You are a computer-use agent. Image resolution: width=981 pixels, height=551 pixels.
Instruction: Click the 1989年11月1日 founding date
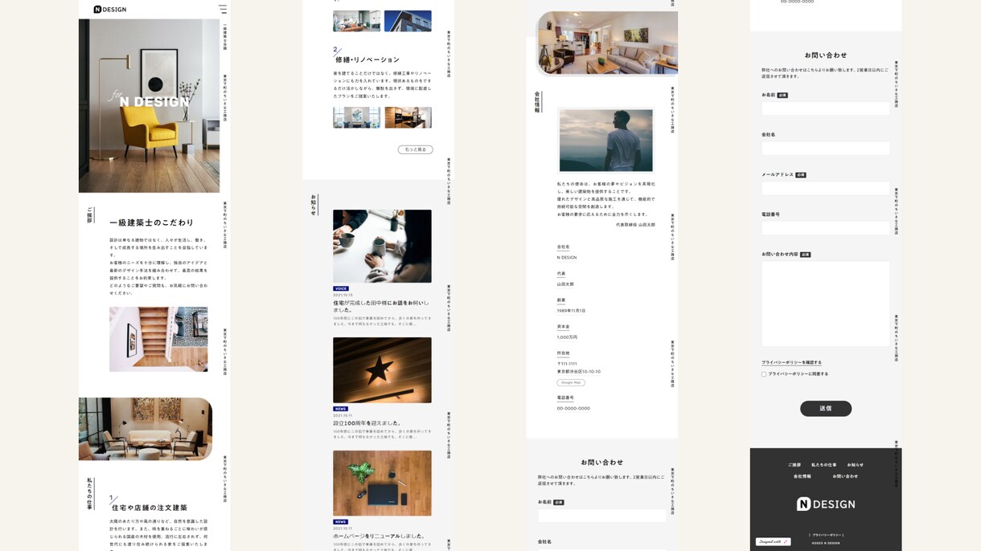pos(571,311)
